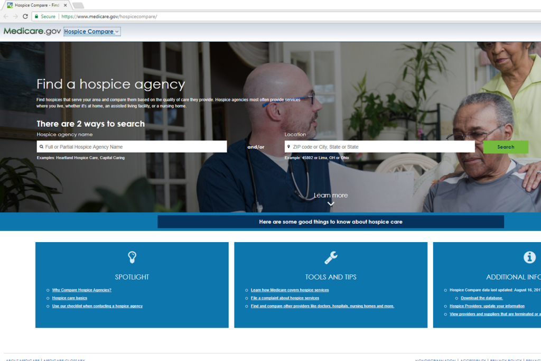The image size is (541, 361).
Task: Open Learn how Medicare covers hospice services
Action: (290, 290)
